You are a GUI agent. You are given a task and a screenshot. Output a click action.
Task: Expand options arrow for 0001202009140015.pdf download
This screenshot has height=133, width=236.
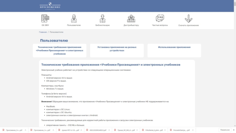coord(109,130)
